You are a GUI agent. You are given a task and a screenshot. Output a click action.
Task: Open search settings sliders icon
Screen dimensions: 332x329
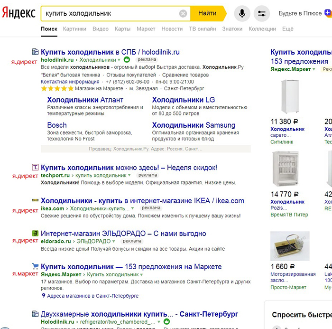[x=262, y=14]
